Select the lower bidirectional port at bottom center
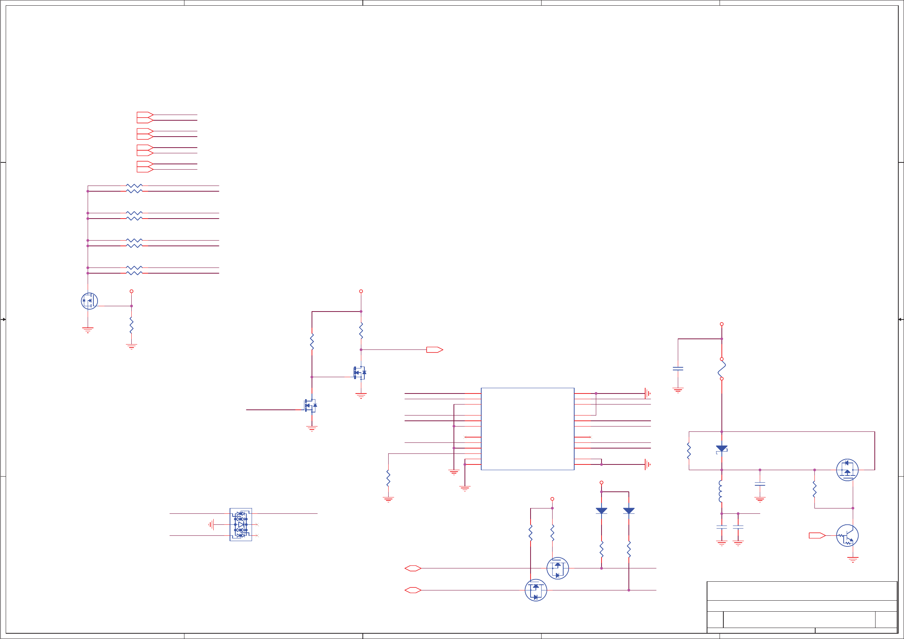The height and width of the screenshot is (639, 904). click(x=413, y=590)
